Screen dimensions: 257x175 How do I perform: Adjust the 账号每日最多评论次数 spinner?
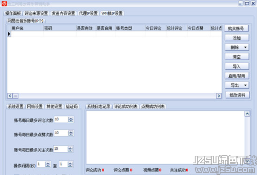71,119
